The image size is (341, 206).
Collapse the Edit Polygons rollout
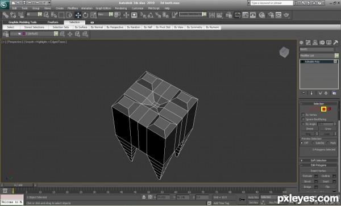pyautogui.click(x=318, y=165)
